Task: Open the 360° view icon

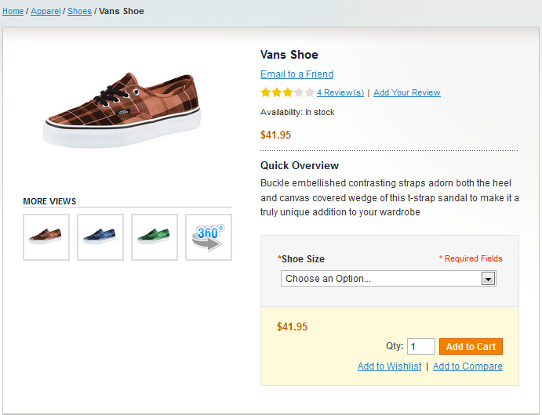Action: pos(209,237)
